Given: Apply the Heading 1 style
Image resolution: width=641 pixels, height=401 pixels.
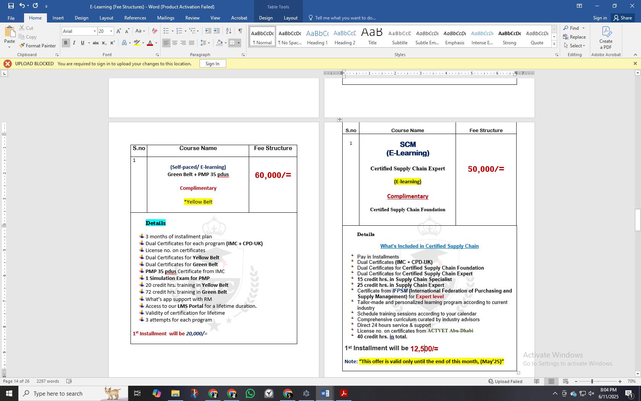Looking at the screenshot, I should (x=317, y=37).
